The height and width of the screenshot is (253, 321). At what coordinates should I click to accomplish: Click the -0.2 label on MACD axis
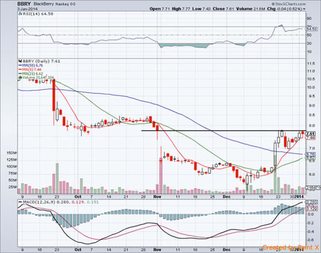coord(311,223)
